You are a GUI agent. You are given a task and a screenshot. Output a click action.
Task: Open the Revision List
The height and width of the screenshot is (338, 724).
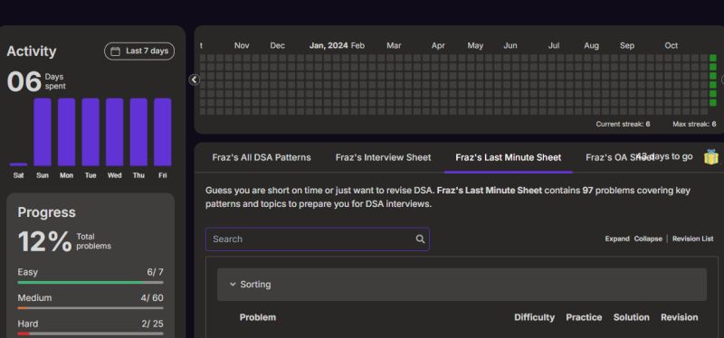pos(692,239)
